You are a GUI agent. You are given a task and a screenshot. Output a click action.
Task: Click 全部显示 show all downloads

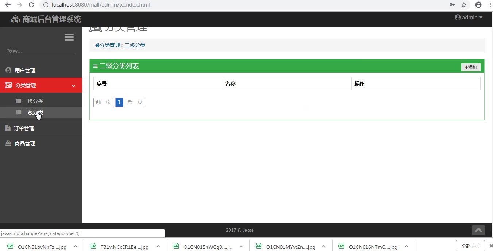pyautogui.click(x=470, y=246)
